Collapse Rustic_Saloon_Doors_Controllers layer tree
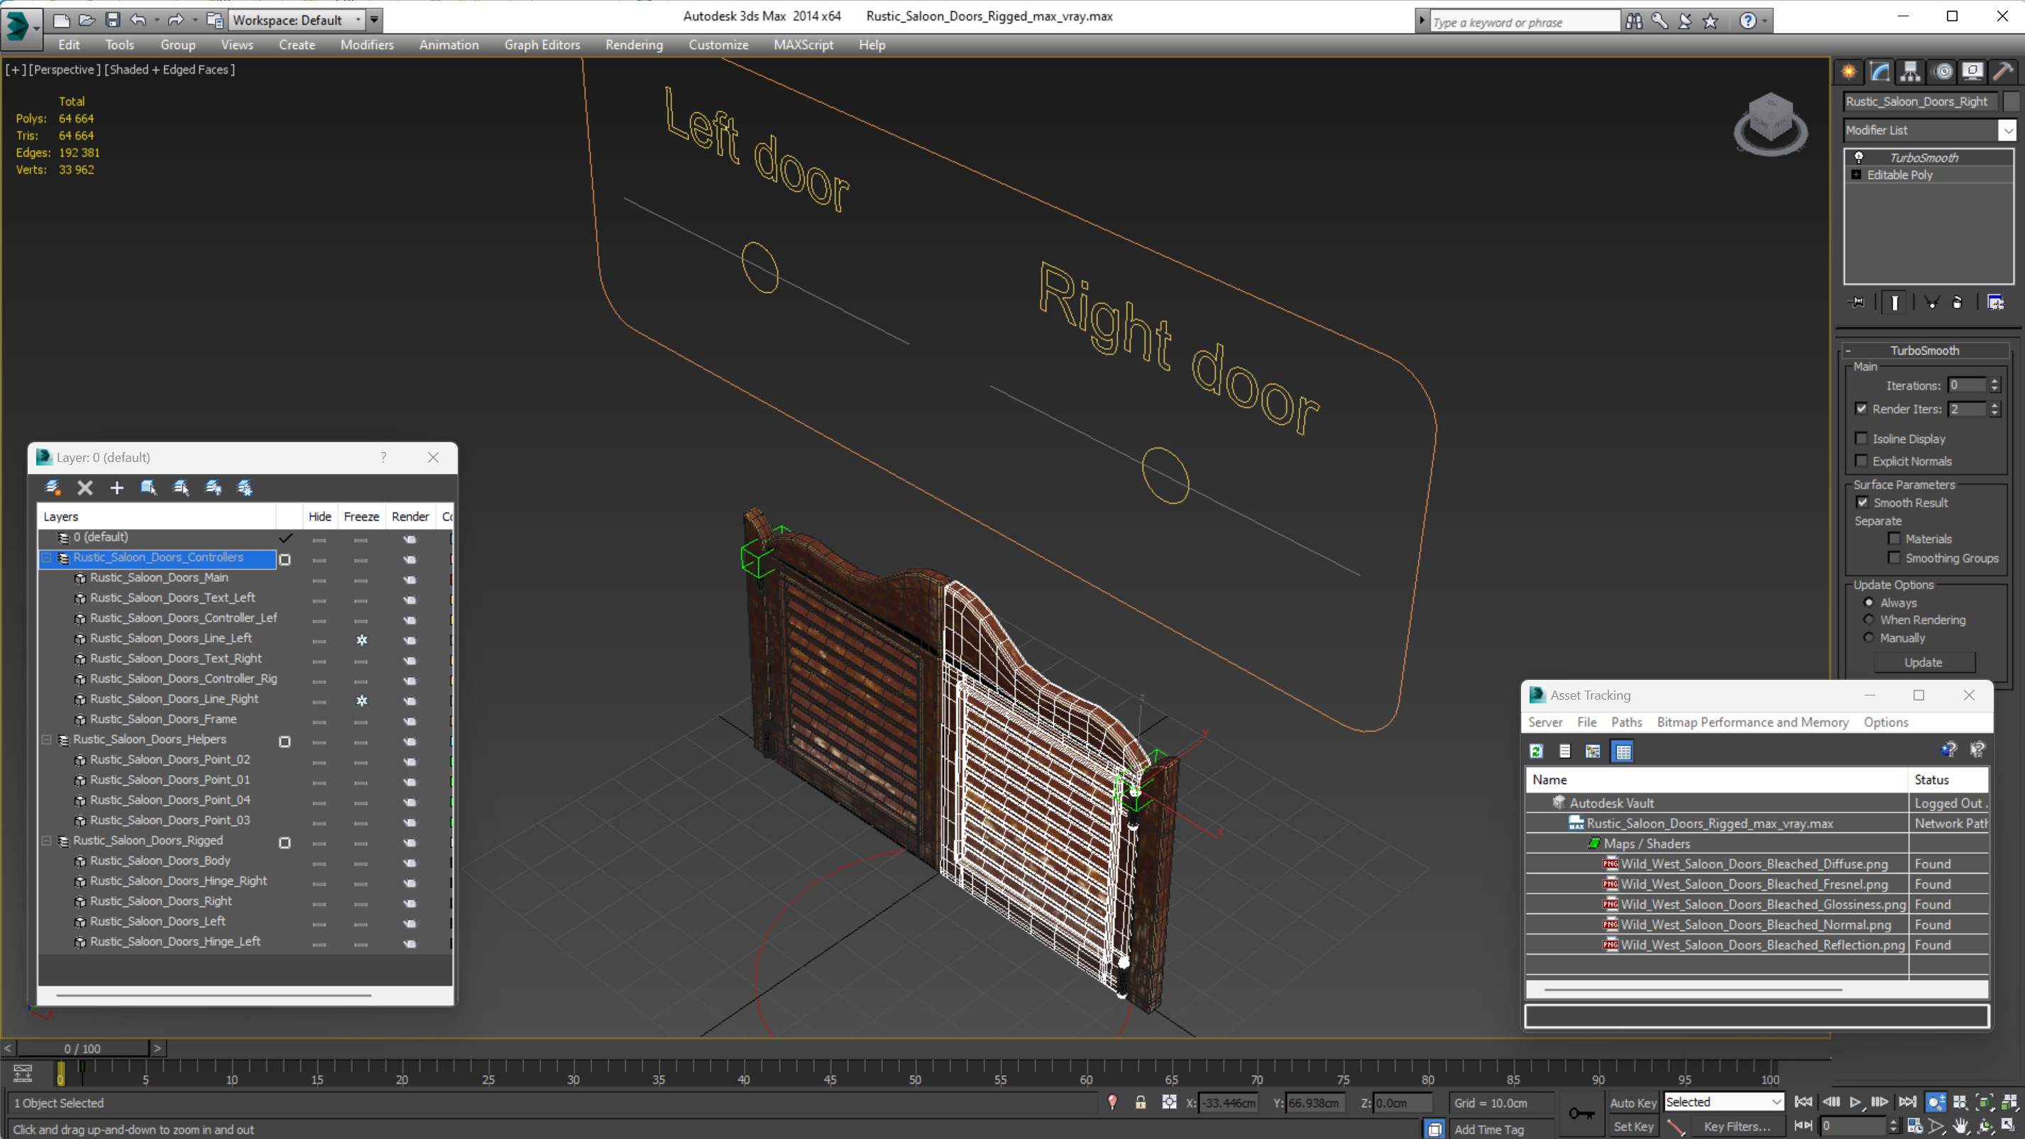2025x1139 pixels. click(x=46, y=557)
